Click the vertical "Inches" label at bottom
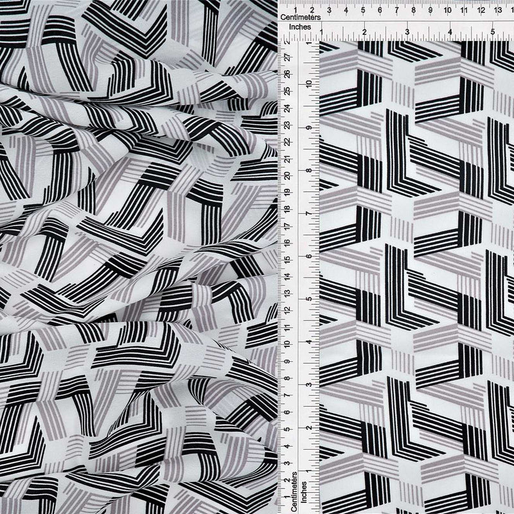 tap(304, 492)
